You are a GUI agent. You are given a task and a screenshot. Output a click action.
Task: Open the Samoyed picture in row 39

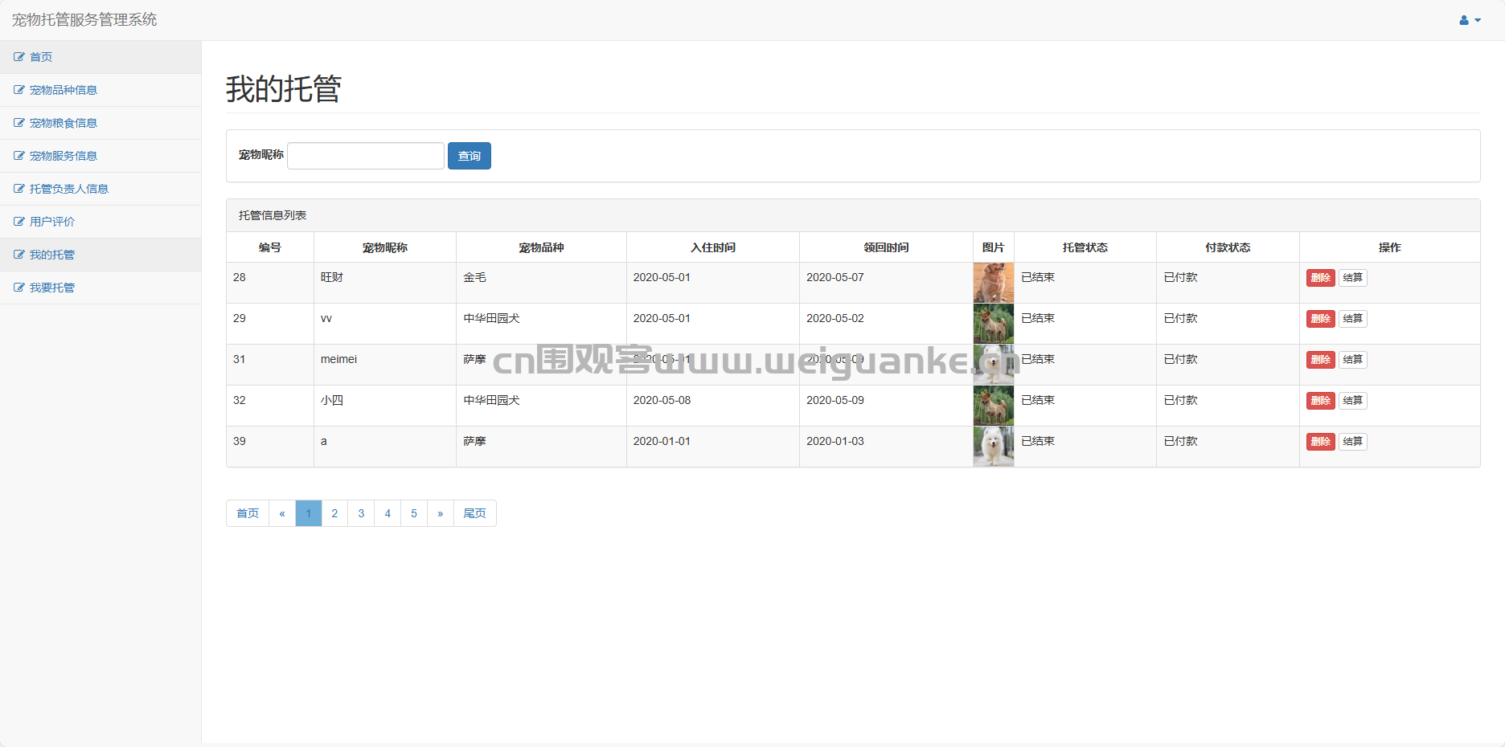[x=993, y=447]
